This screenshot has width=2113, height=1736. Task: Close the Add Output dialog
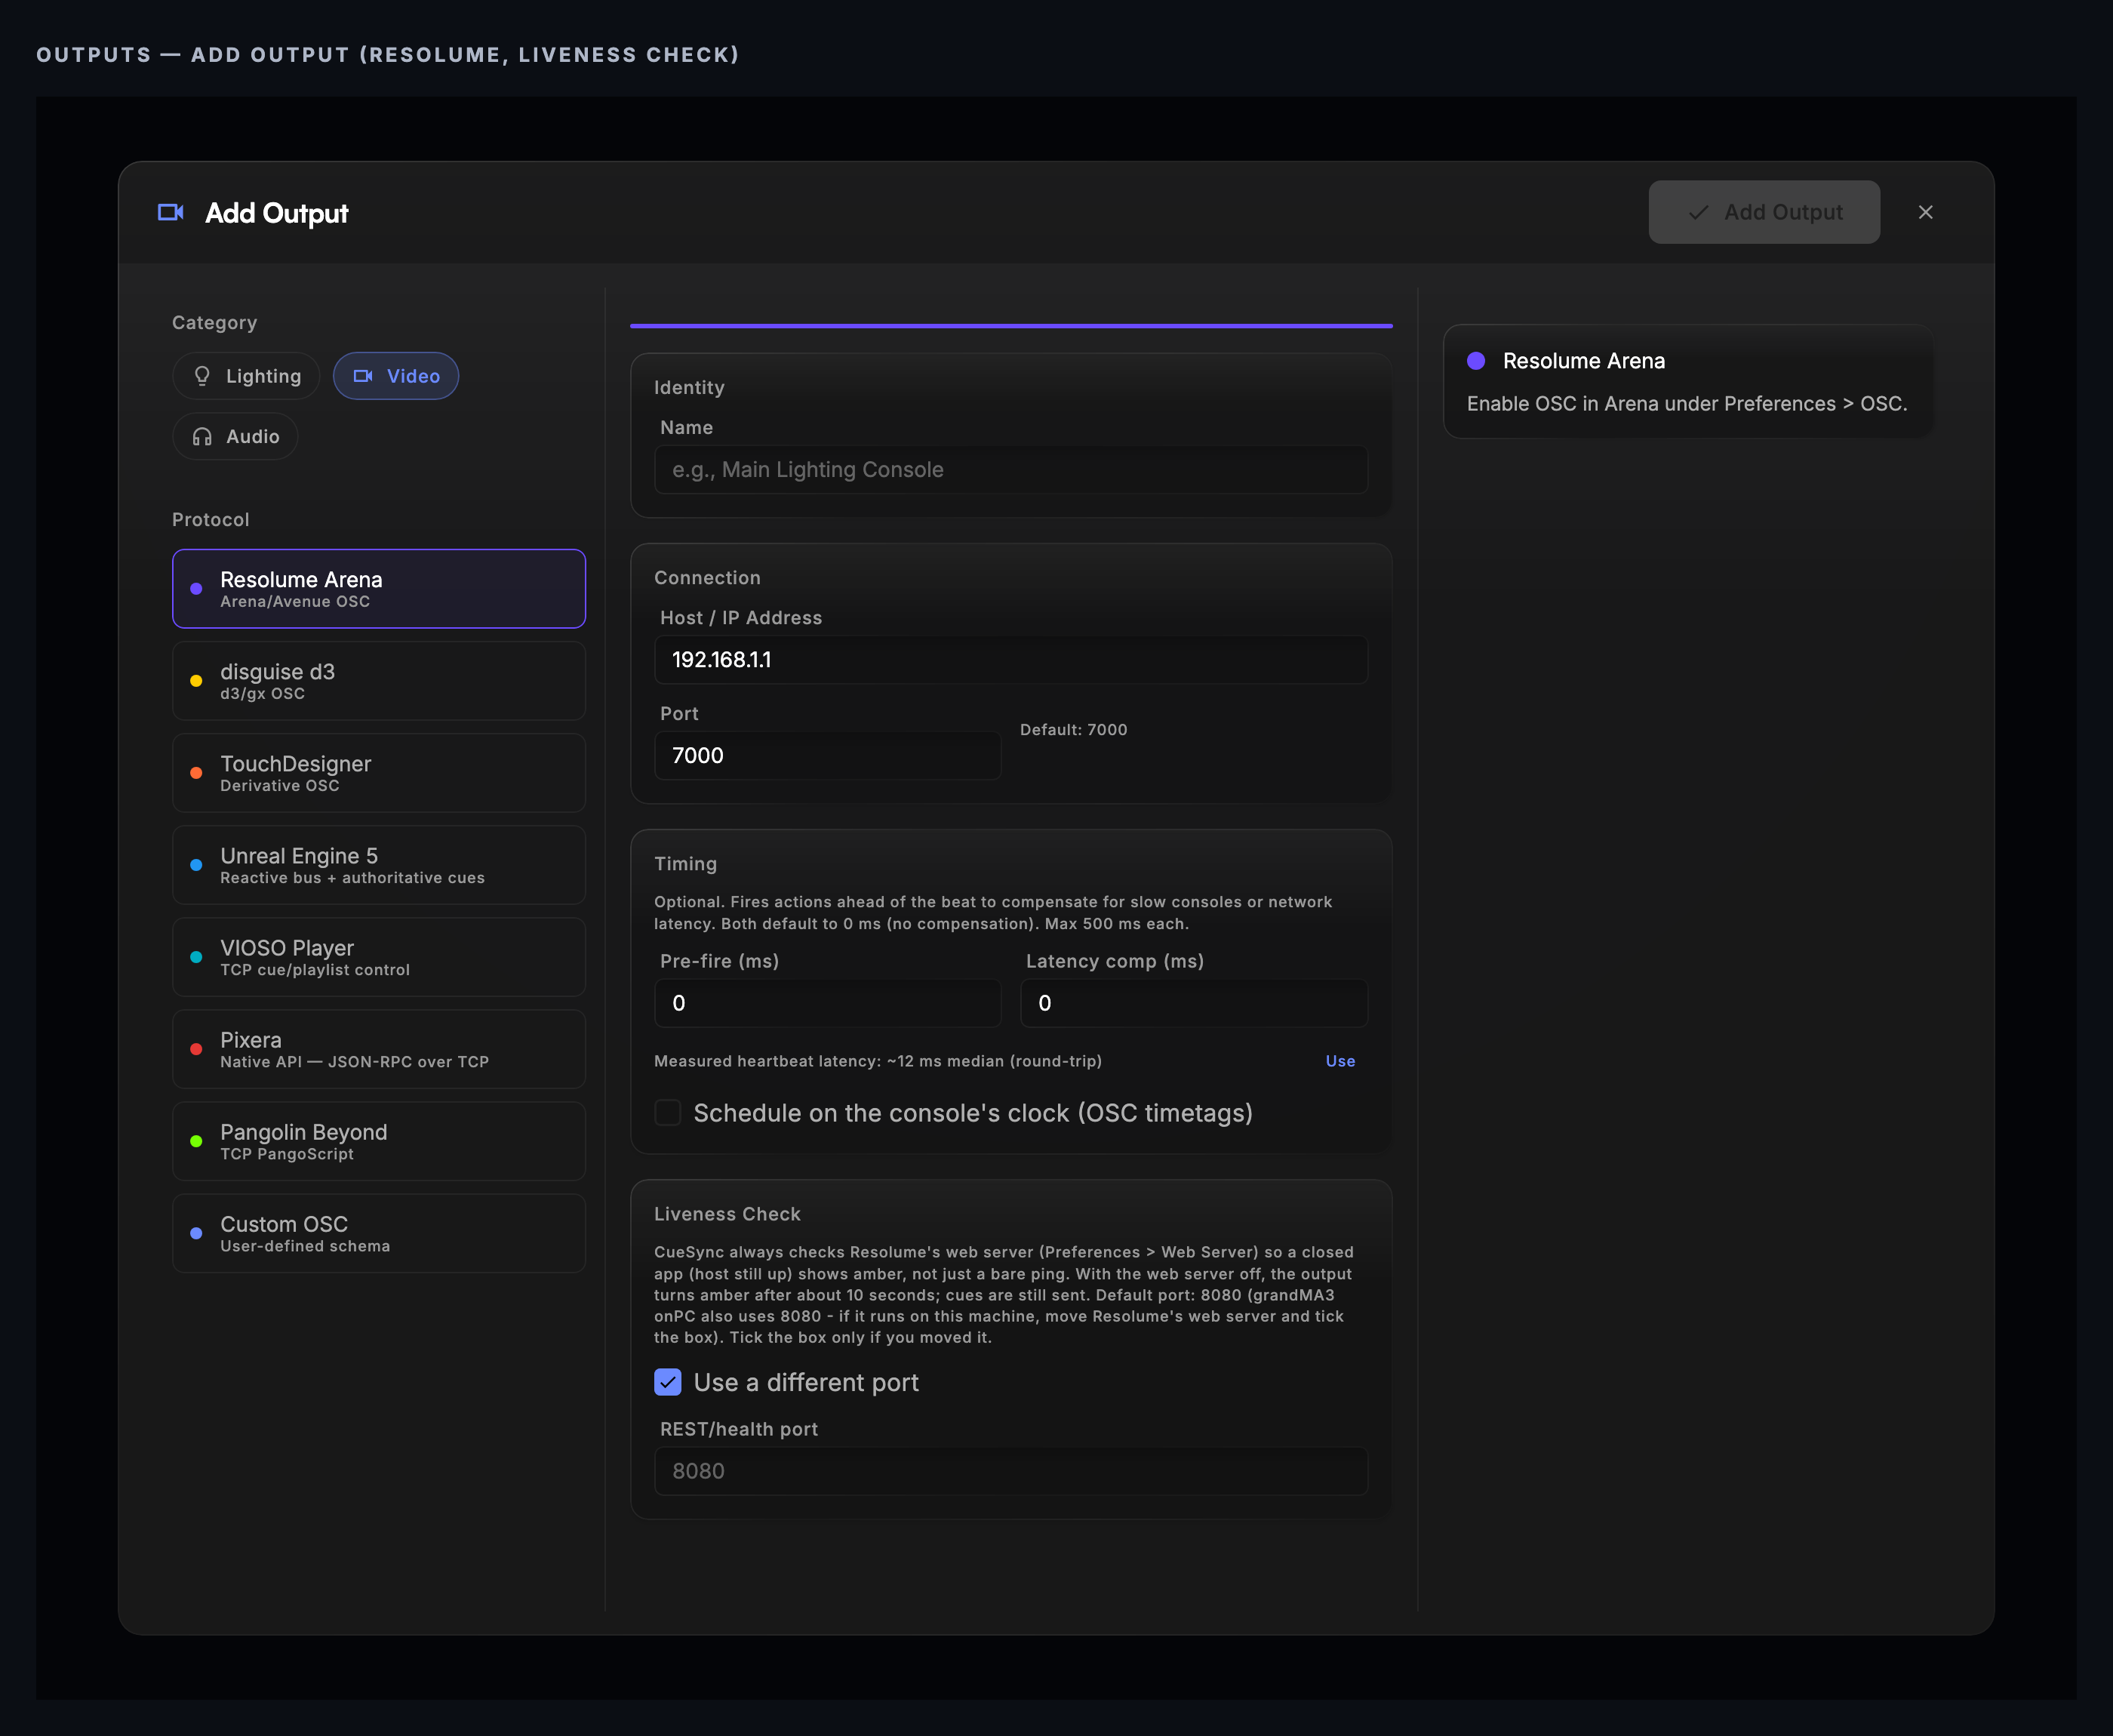click(x=1925, y=212)
